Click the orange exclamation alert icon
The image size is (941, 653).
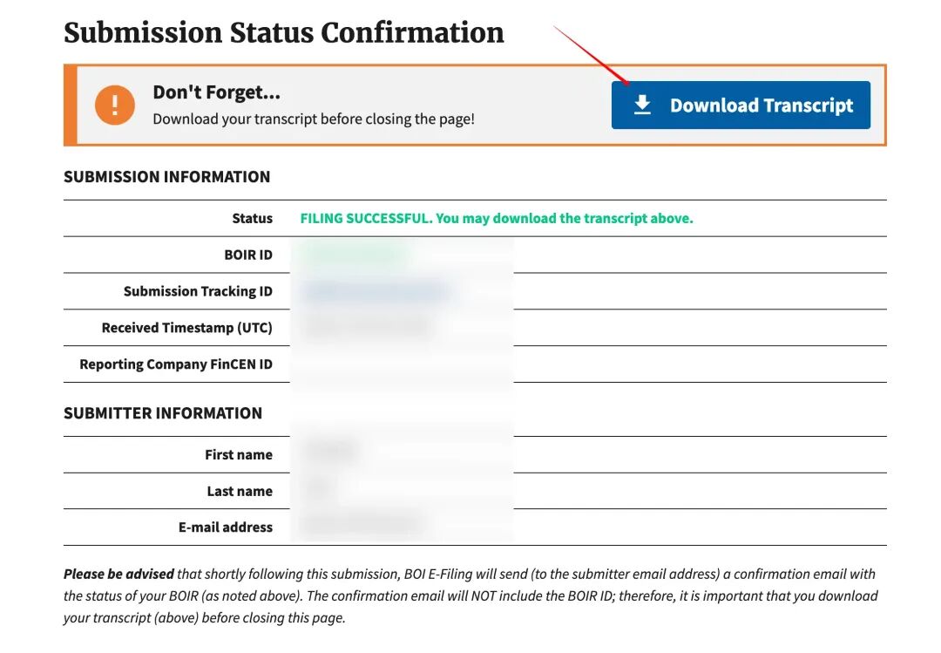(115, 105)
